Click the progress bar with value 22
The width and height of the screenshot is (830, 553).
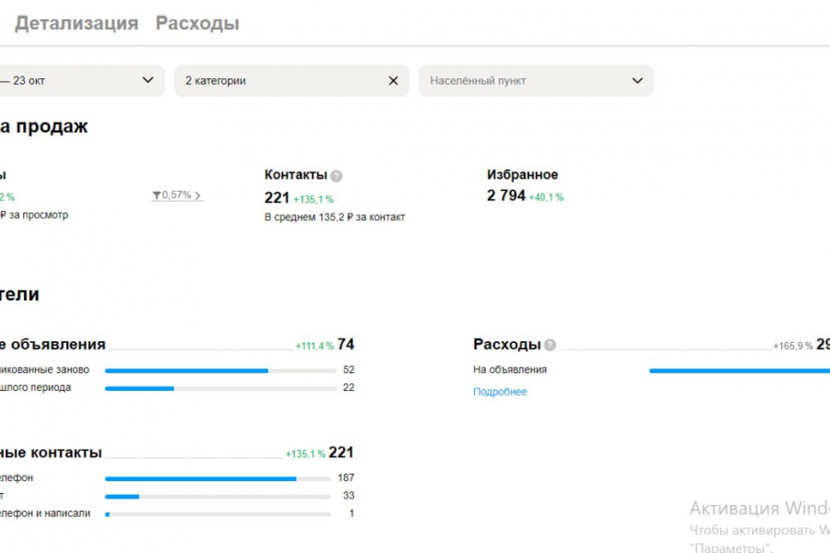pyautogui.click(x=220, y=388)
